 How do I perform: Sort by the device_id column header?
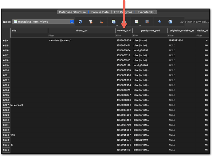pos(202,30)
